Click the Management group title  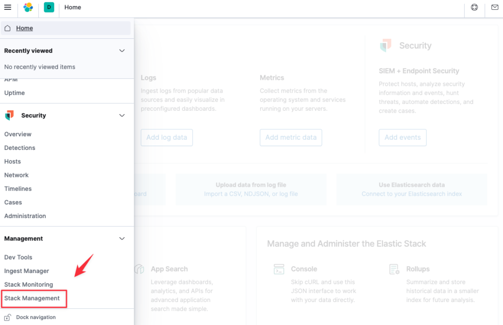point(24,239)
